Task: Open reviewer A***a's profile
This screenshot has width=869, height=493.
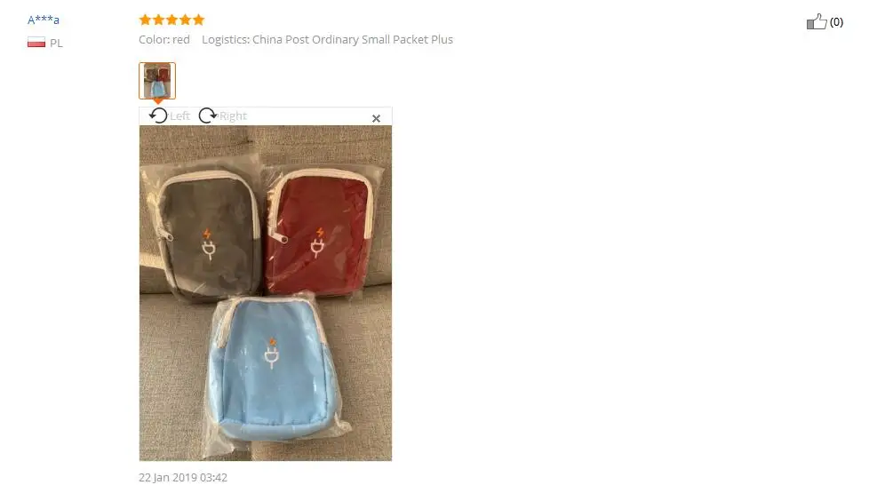Action: coord(44,20)
